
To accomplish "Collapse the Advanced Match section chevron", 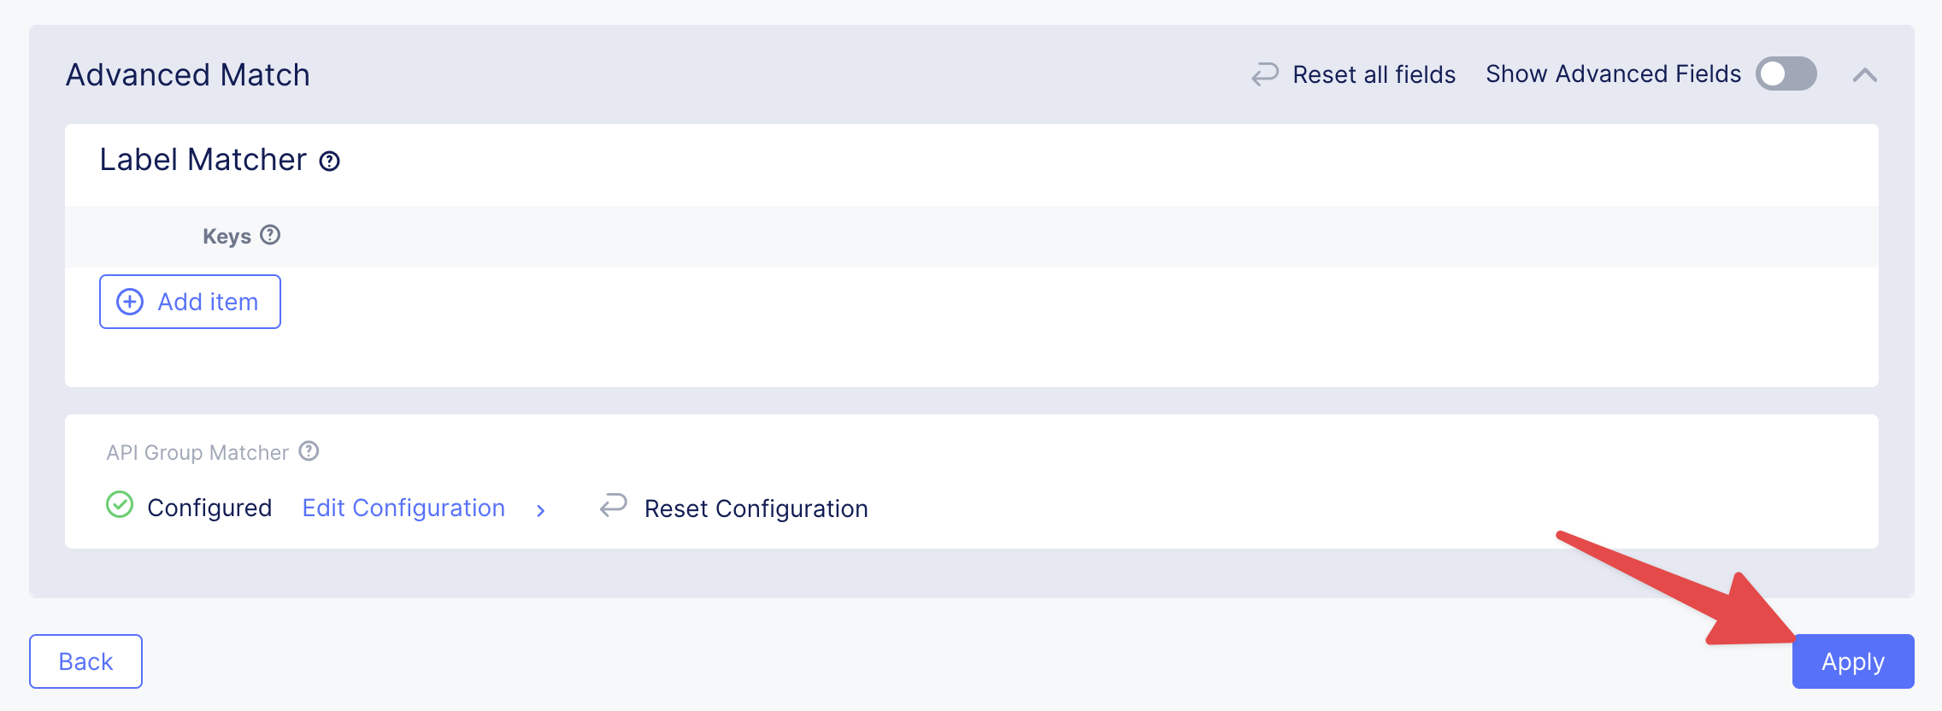I will tap(1865, 75).
